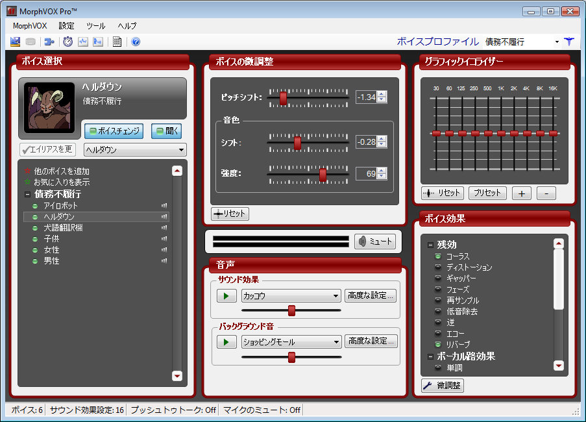The width and height of the screenshot is (586, 422).
Task: Click the エイリアスを更 button
Action: (48, 149)
